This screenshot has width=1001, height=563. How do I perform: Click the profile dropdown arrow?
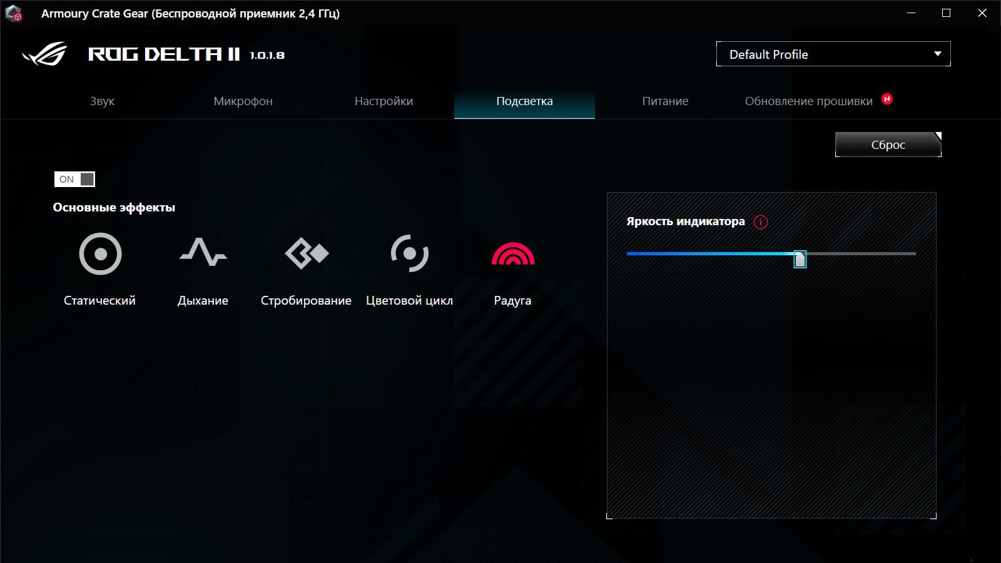click(x=937, y=54)
